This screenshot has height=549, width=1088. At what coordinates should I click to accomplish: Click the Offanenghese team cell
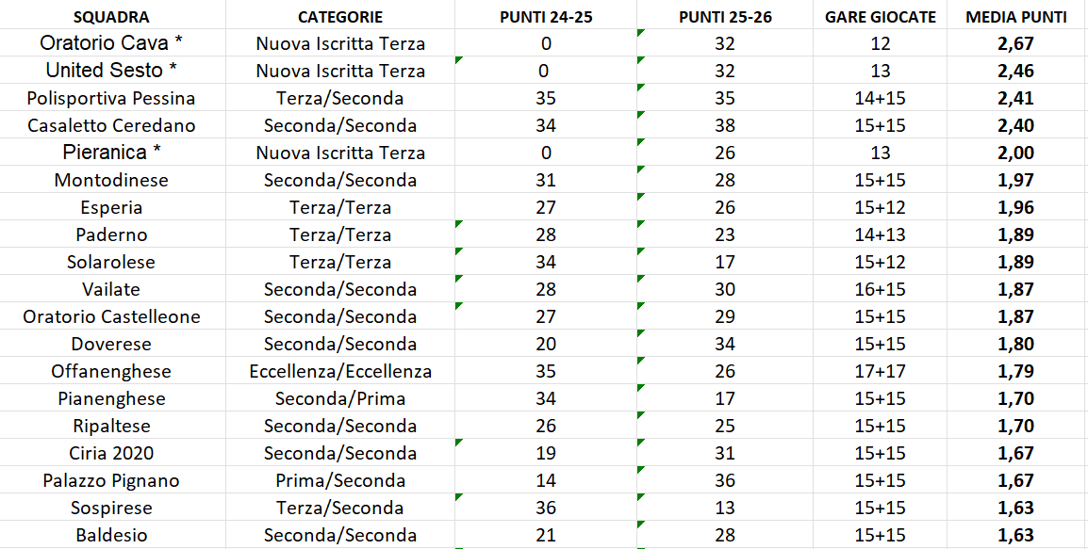[x=111, y=371]
